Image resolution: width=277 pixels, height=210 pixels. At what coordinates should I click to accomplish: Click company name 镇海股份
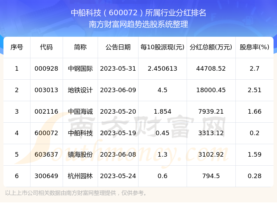point(80,155)
